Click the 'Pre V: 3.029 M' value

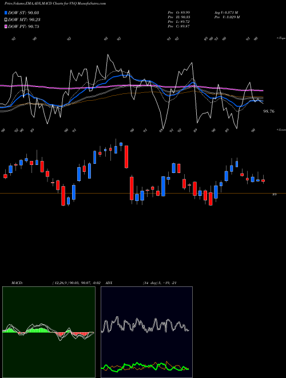[227, 17]
